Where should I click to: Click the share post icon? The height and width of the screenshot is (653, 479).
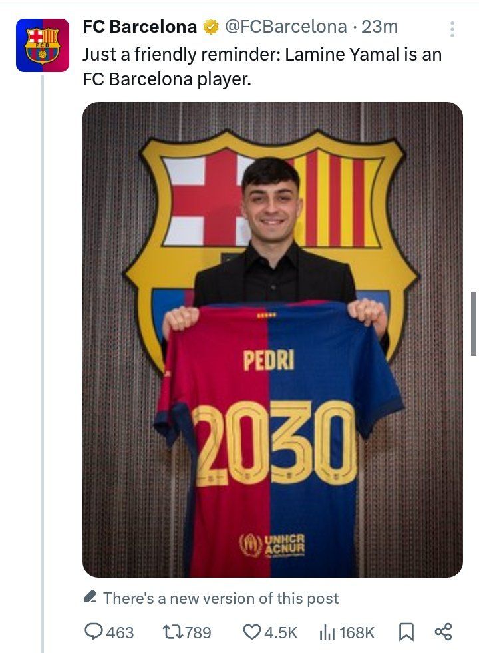(443, 632)
